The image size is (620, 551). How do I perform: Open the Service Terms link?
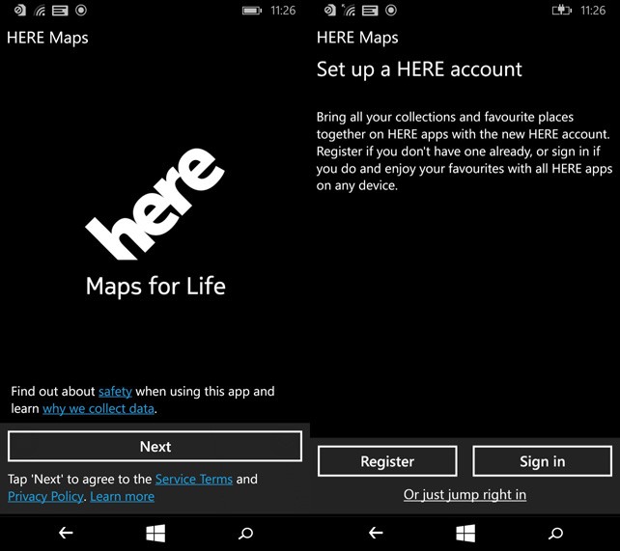click(193, 480)
